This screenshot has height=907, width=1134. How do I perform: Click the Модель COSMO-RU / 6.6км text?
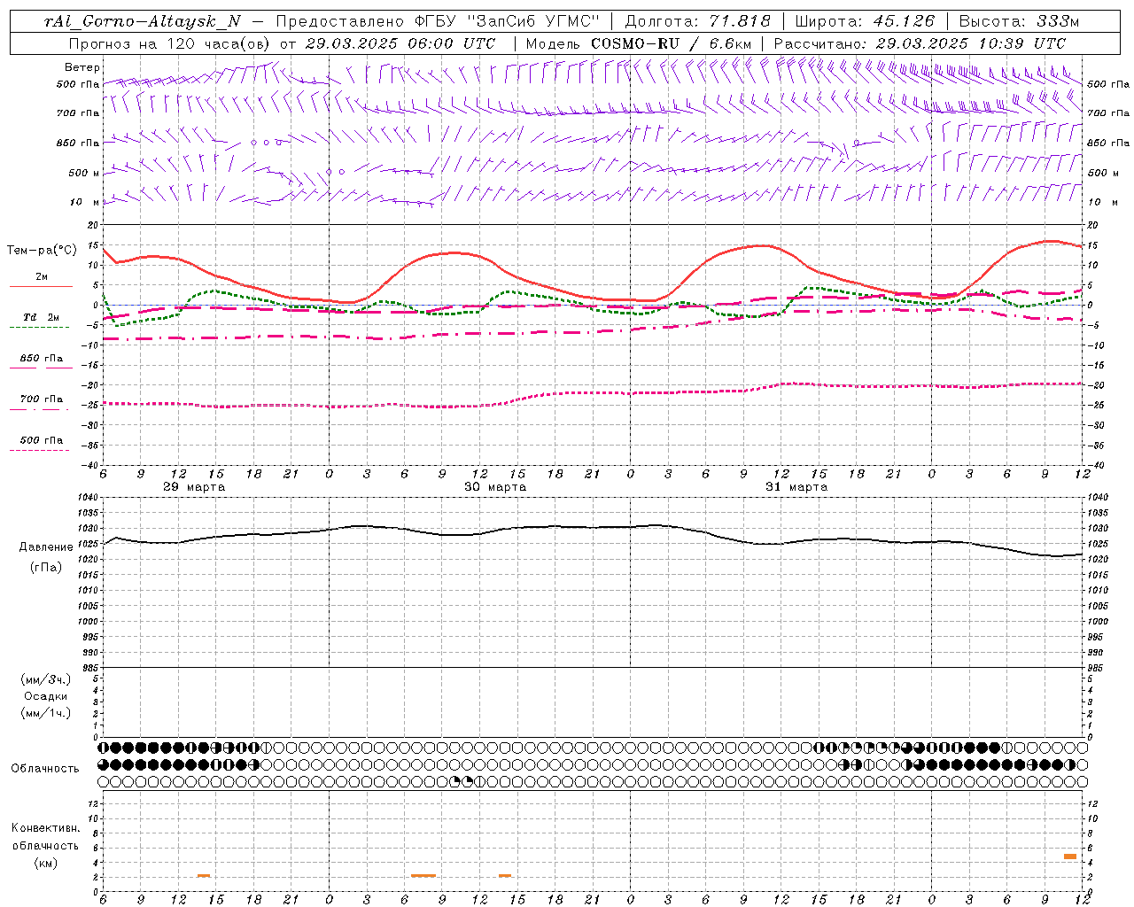pos(638,43)
